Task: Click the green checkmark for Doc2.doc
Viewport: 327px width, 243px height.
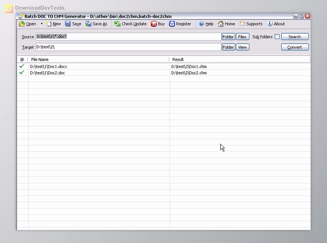Action: click(x=22, y=72)
